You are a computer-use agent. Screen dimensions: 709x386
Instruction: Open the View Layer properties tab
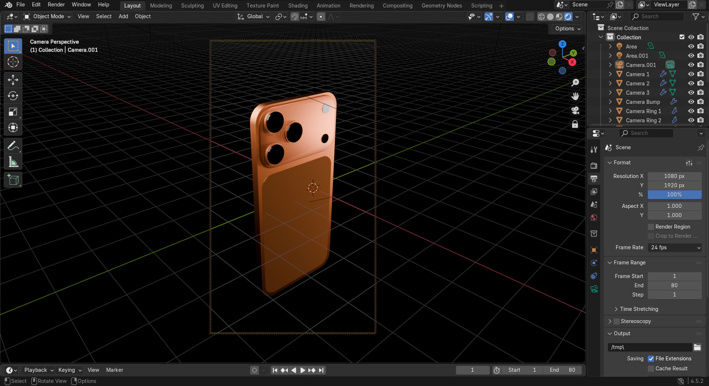[594, 191]
